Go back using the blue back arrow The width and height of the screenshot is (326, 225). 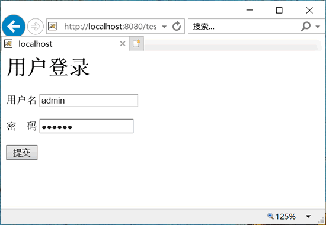click(x=14, y=27)
